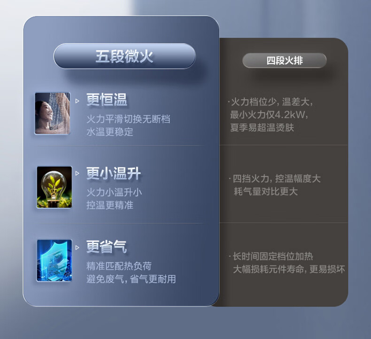The width and height of the screenshot is (371, 339).
Task: Select the 五段微火 pill button
Action: [x=124, y=56]
